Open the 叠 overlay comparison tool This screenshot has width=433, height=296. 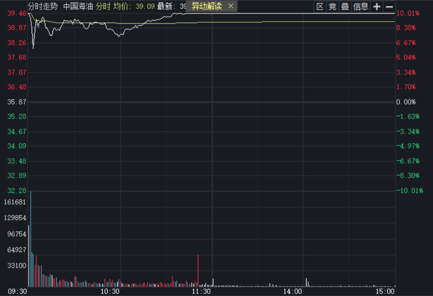(x=345, y=7)
